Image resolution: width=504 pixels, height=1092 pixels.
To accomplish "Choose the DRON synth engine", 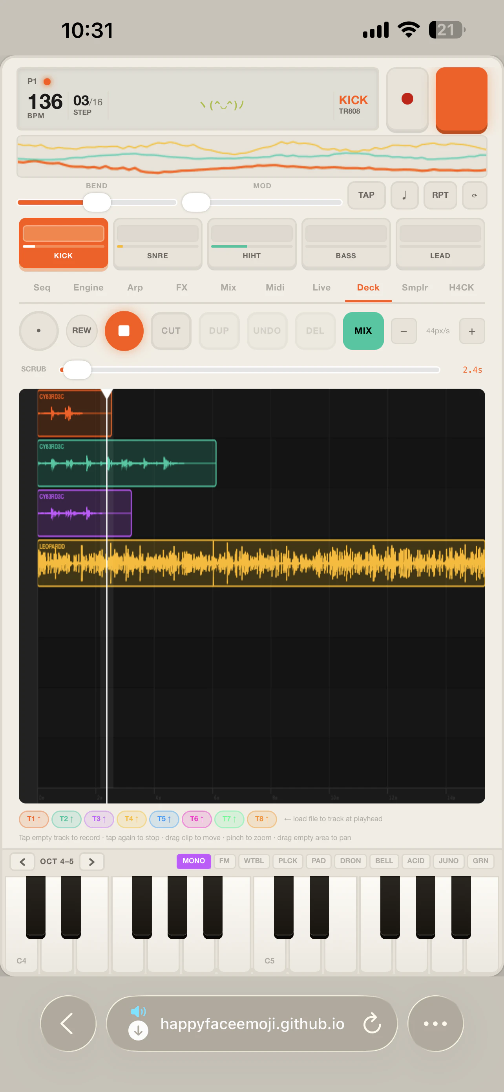I will (x=351, y=861).
